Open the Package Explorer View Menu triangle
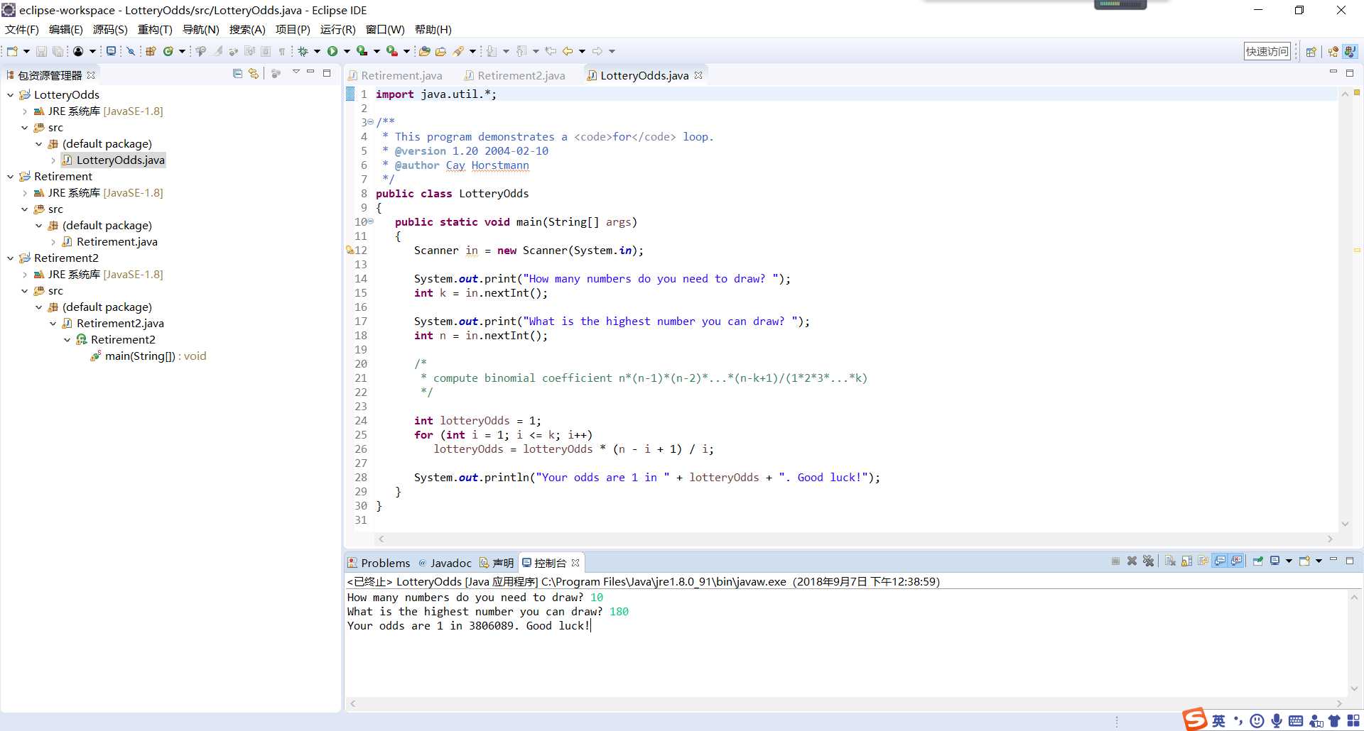This screenshot has height=731, width=1364. click(x=296, y=72)
